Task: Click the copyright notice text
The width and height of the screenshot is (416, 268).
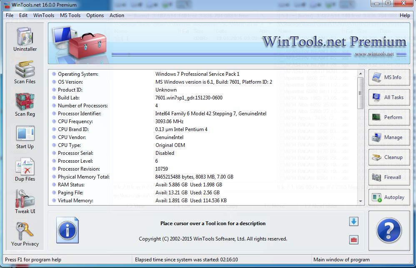Action: (213, 239)
